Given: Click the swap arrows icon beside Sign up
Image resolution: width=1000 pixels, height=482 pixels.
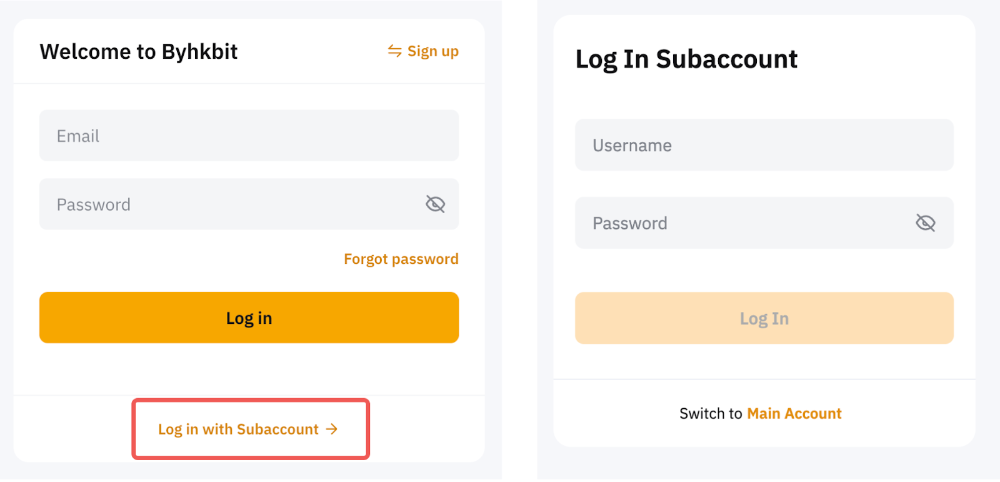Looking at the screenshot, I should [x=394, y=51].
